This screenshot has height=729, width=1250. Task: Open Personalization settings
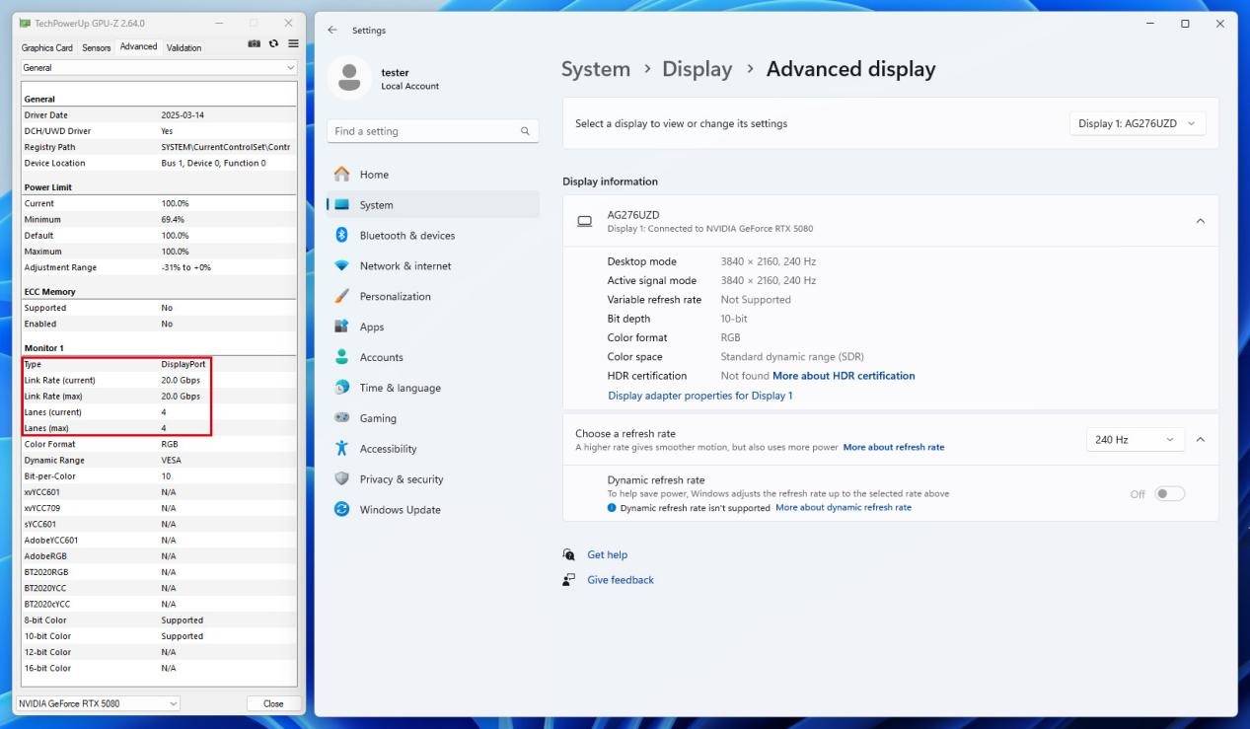395,297
